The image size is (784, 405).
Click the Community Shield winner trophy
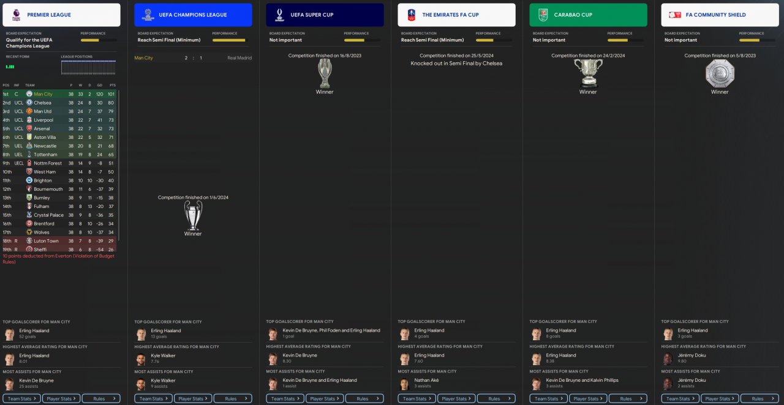coord(720,74)
